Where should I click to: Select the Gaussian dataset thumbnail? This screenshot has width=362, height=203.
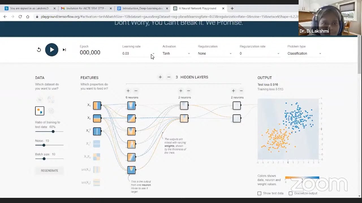tap(40, 111)
